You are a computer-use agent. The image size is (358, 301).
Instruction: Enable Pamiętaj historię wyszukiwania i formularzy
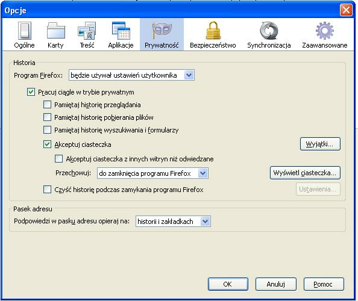coord(47,130)
